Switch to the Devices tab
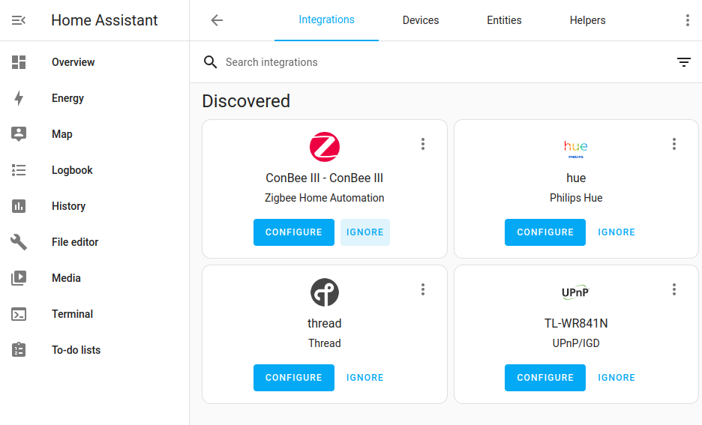702x425 pixels. pyautogui.click(x=421, y=20)
